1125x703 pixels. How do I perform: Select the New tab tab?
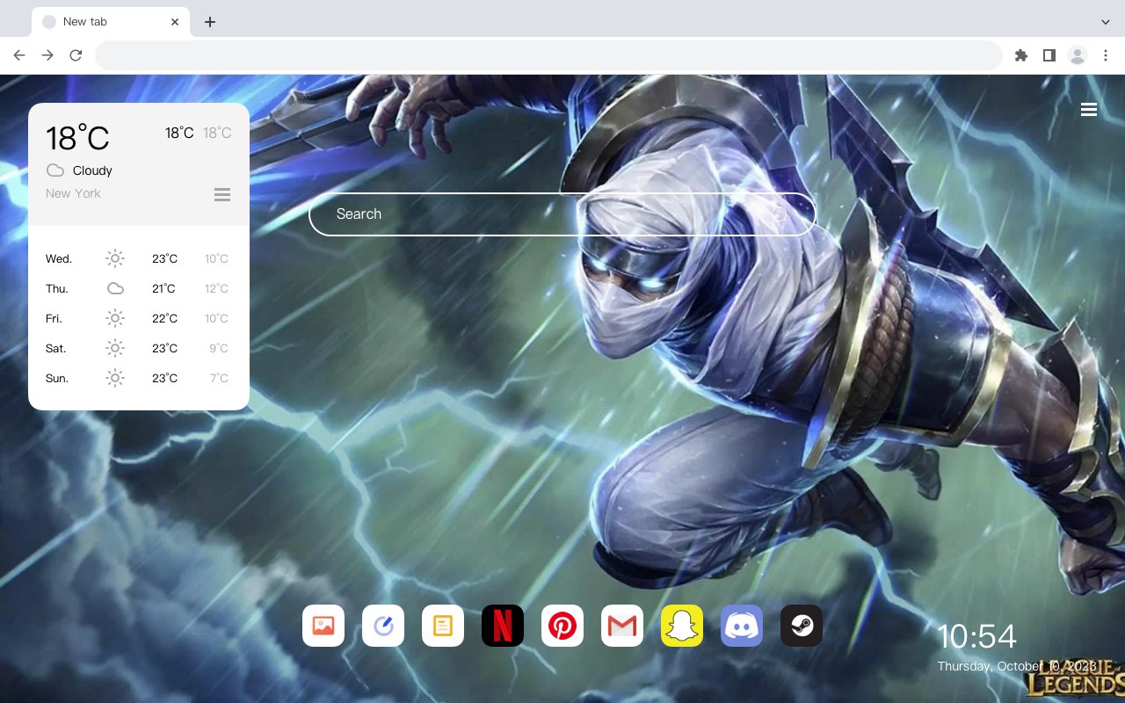point(111,22)
